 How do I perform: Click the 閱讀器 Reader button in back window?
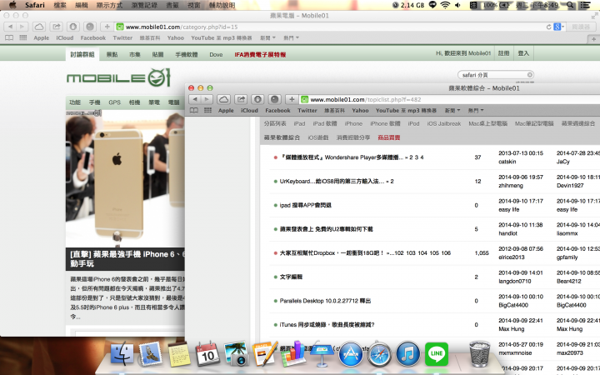point(581,27)
